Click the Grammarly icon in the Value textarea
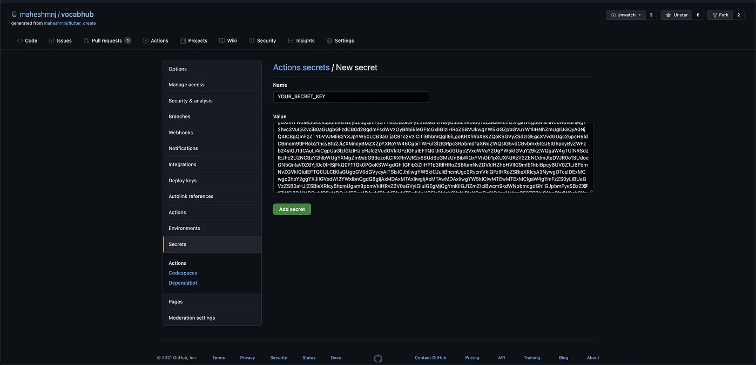The width and height of the screenshot is (756, 365). tap(585, 185)
